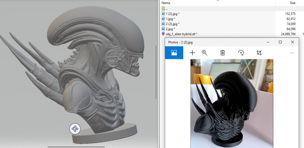Click the horizontal scrollbar under the 3D model
This screenshot has width=304, height=148.
[76, 147]
